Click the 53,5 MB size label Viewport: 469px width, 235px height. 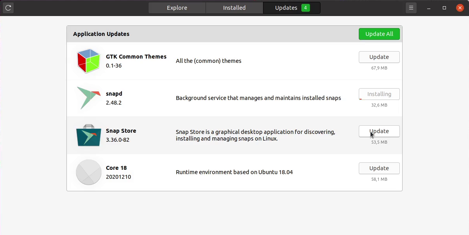tap(379, 142)
